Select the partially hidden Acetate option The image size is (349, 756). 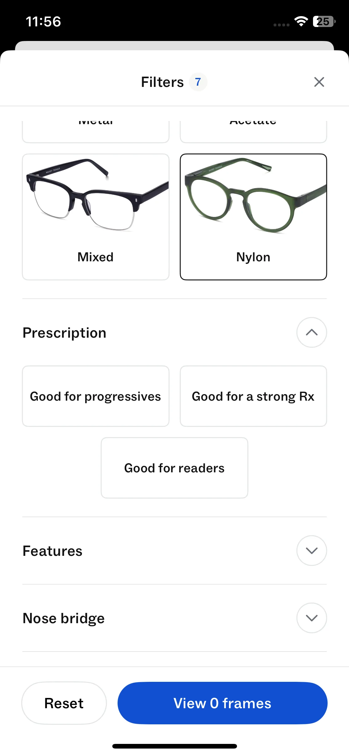click(x=253, y=131)
